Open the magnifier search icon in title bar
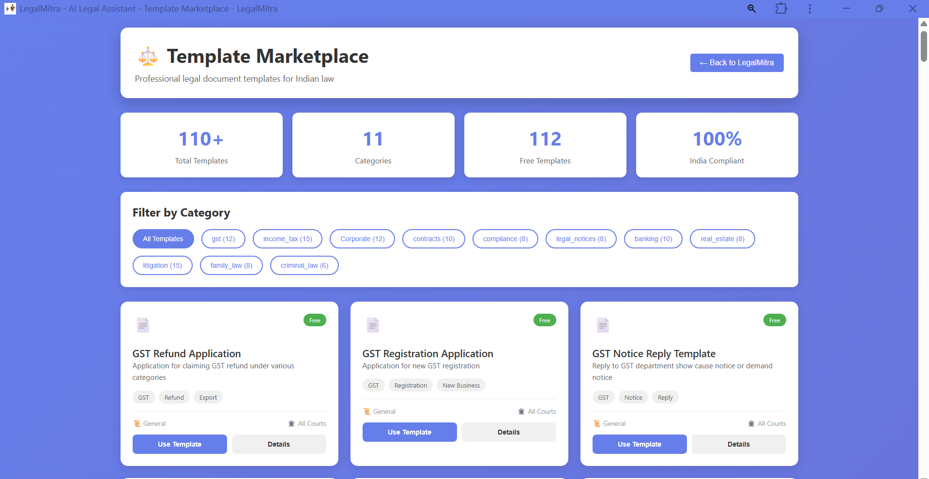 [x=751, y=9]
